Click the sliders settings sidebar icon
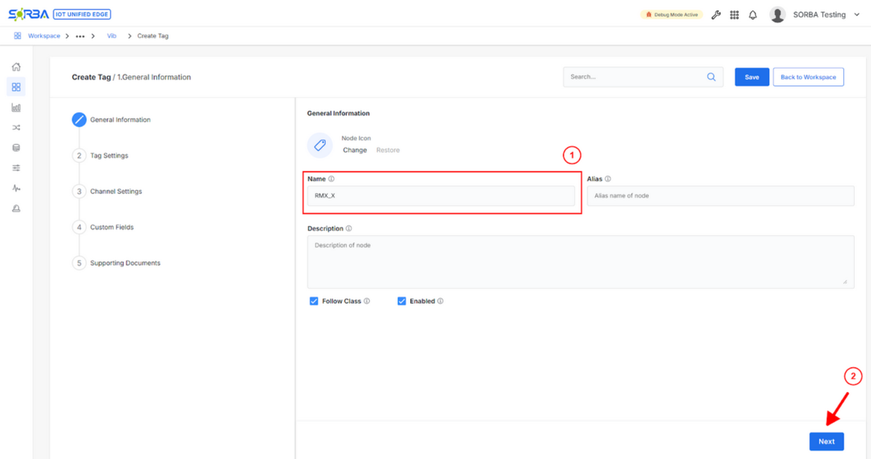This screenshot has height=459, width=871. coord(16,168)
